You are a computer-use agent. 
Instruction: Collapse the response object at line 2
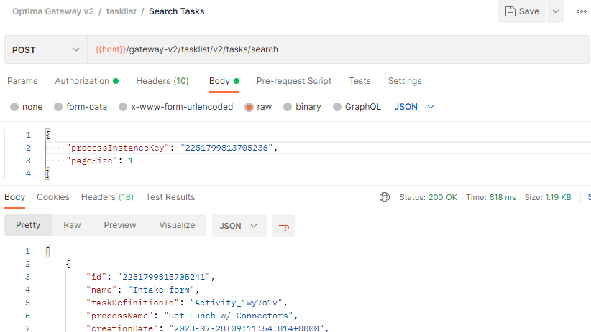click(x=68, y=264)
